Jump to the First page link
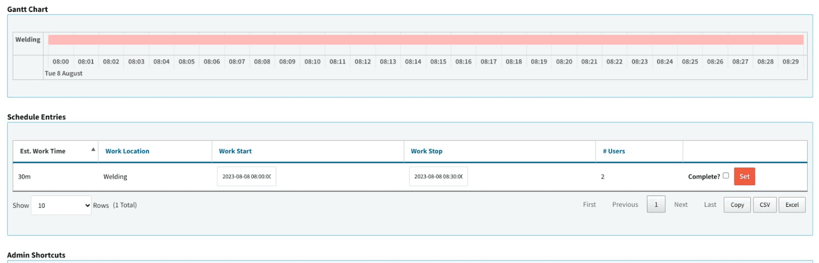 pyautogui.click(x=589, y=205)
